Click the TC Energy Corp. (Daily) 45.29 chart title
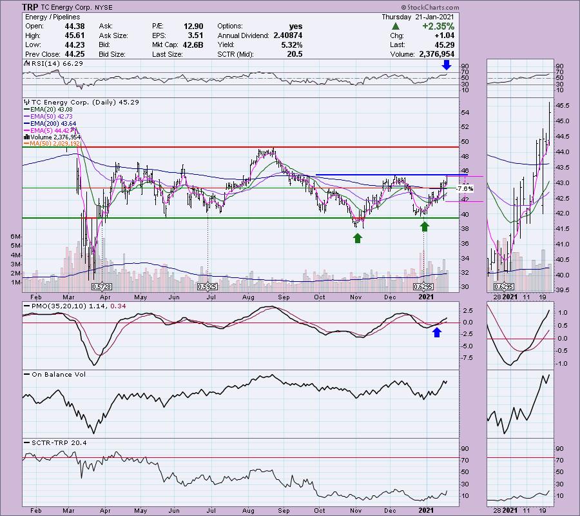Viewport: 580px width, 516px height. coord(86,102)
